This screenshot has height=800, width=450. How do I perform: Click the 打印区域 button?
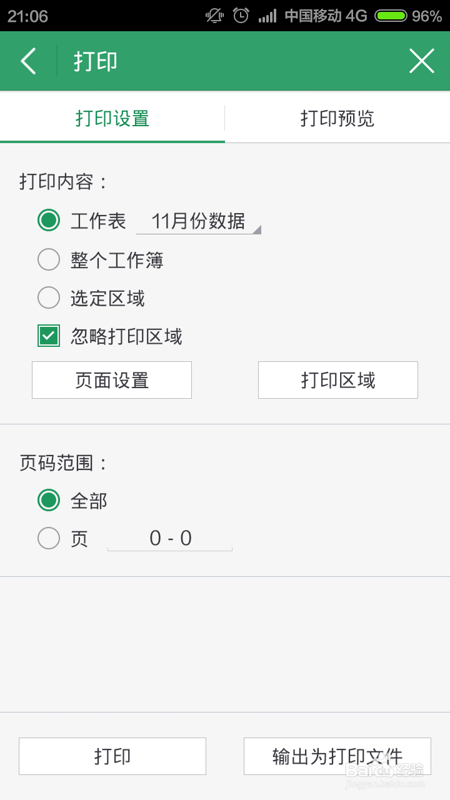pos(338,380)
